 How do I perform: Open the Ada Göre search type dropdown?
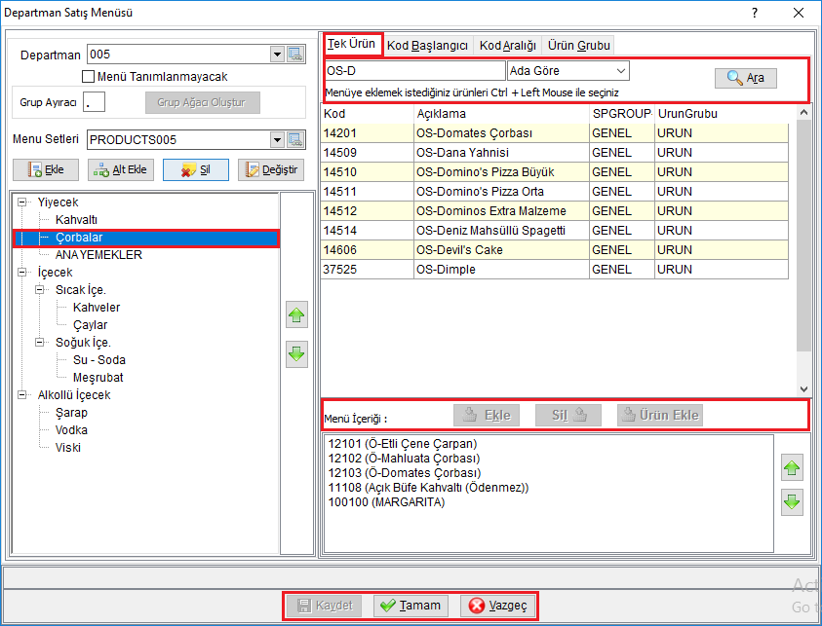(x=621, y=71)
